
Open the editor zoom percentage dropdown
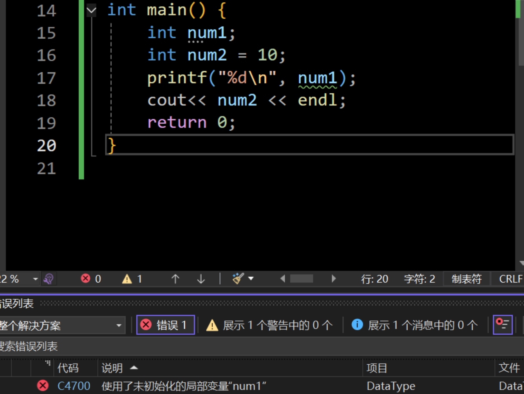[x=35, y=279]
